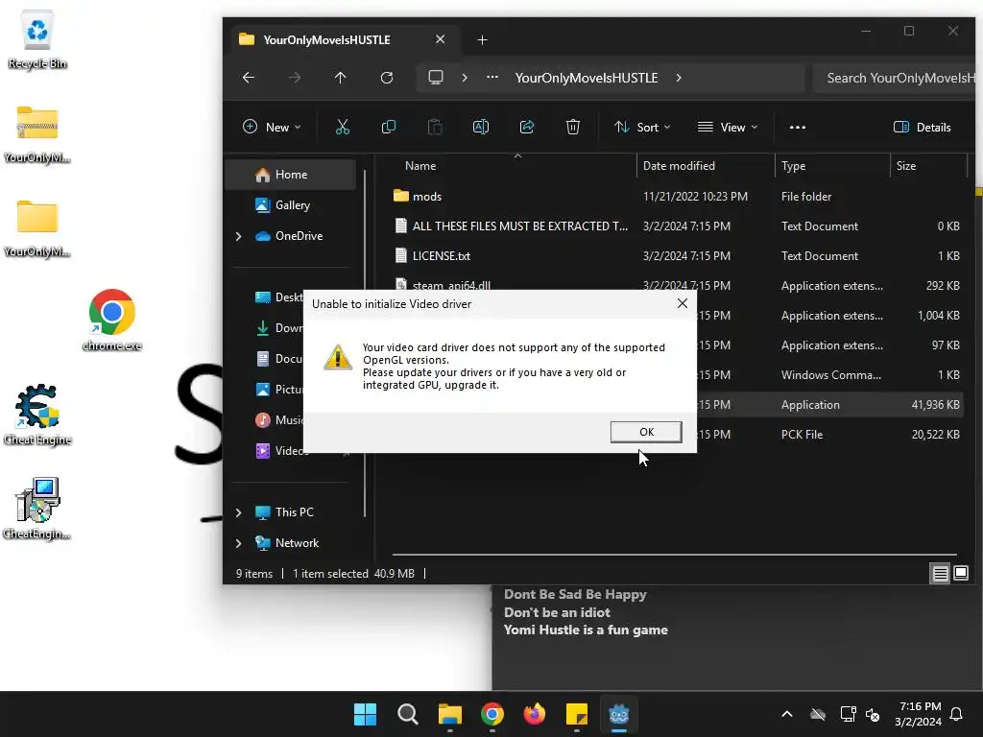983x737 pixels.
Task: Sort by the Type column header
Action: point(832,166)
